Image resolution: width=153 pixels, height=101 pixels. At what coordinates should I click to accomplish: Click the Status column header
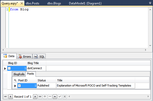[x=46, y=80]
